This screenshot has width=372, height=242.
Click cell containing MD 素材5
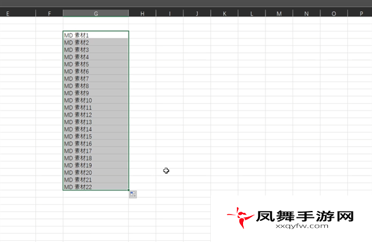click(x=96, y=64)
